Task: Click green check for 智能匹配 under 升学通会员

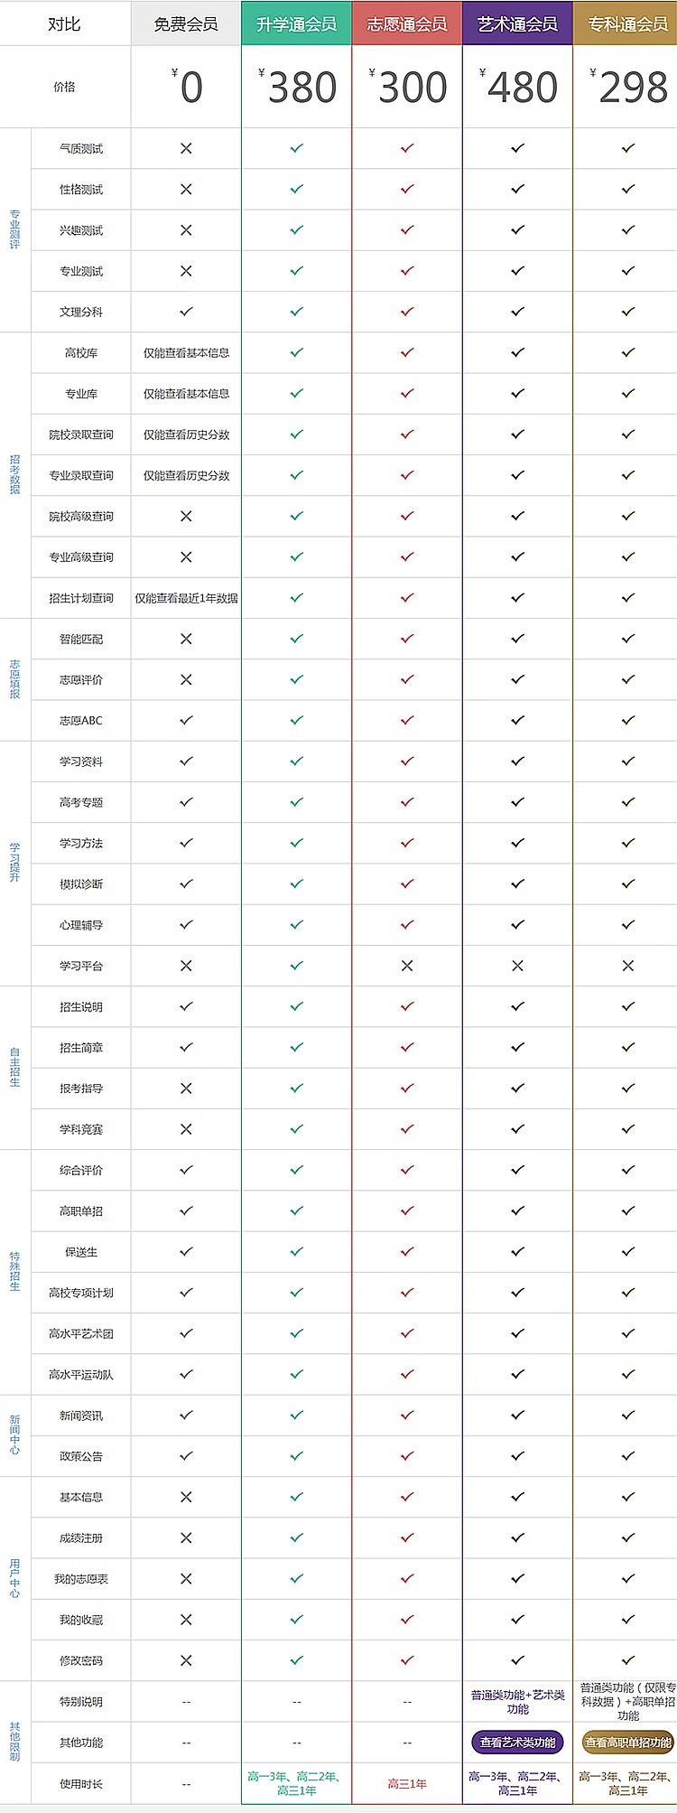Action: coord(296,639)
